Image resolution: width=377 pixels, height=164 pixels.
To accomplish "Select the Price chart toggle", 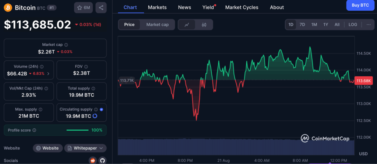I will (x=129, y=25).
